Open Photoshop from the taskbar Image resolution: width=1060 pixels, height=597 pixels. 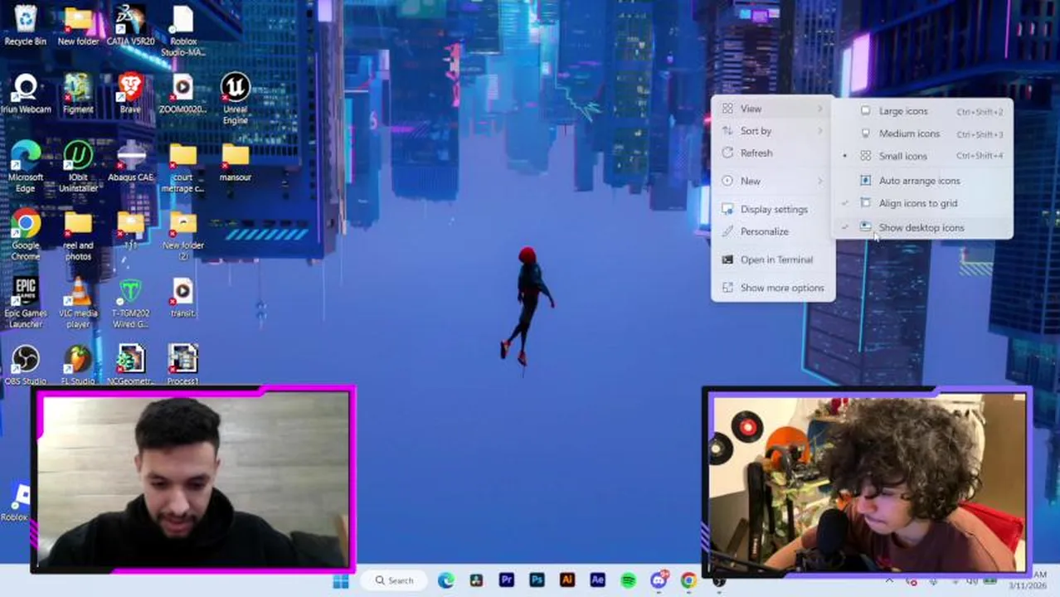pos(537,580)
